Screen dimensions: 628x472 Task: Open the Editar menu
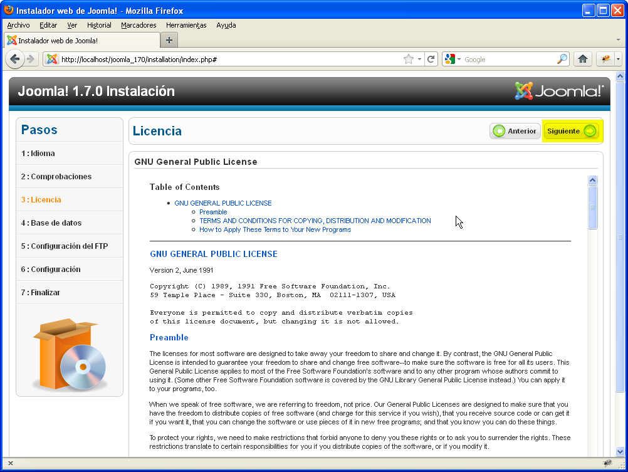pos(48,25)
